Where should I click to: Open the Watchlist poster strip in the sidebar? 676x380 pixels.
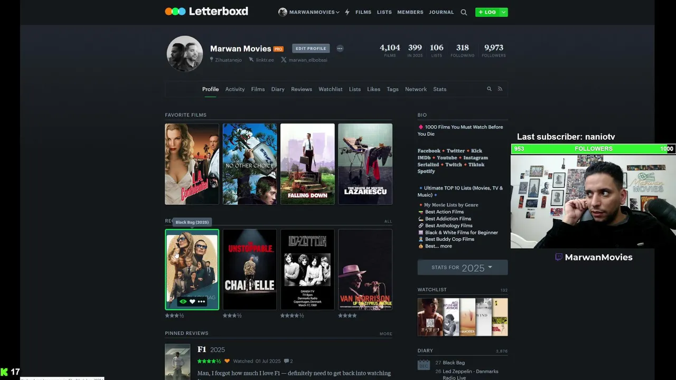pyautogui.click(x=463, y=317)
